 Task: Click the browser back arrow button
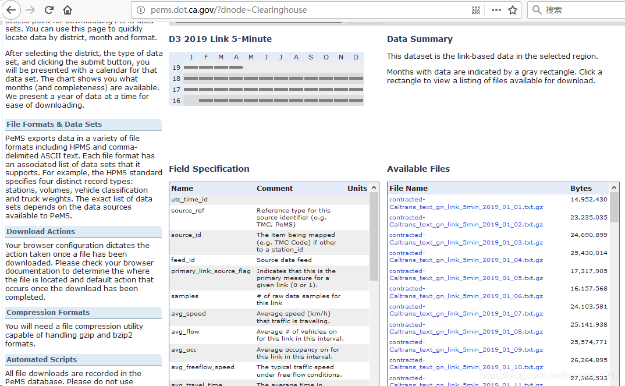click(11, 10)
